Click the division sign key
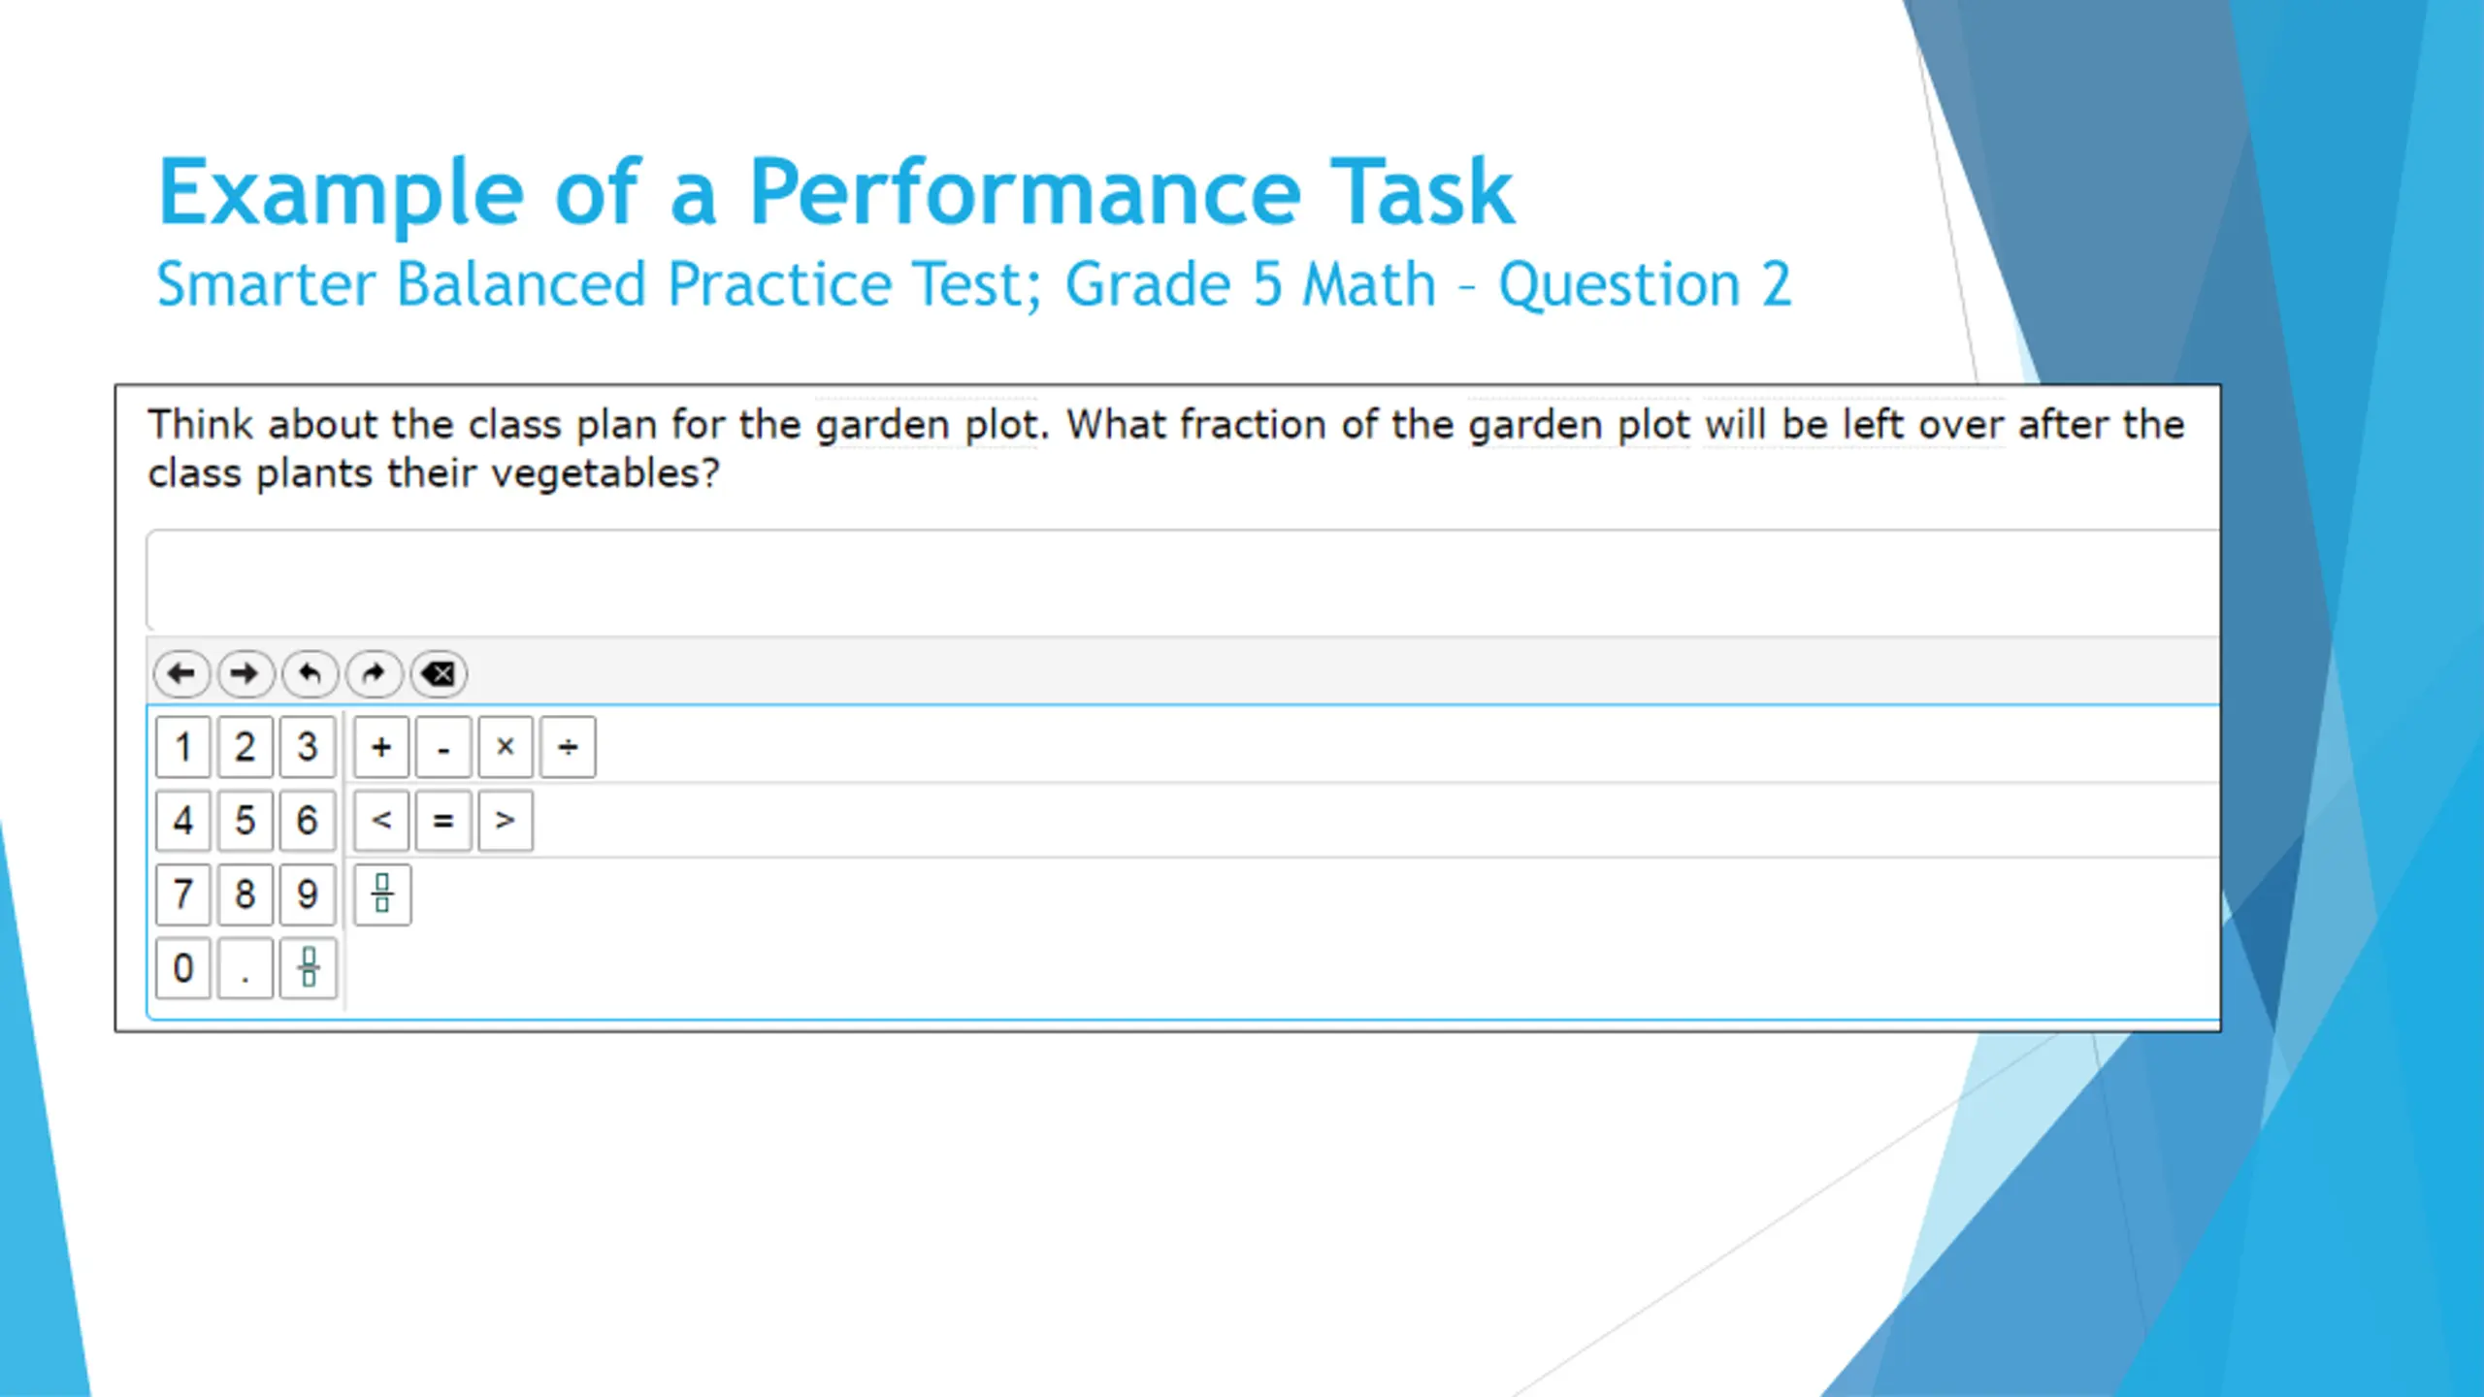This screenshot has height=1397, width=2484. tap(568, 747)
